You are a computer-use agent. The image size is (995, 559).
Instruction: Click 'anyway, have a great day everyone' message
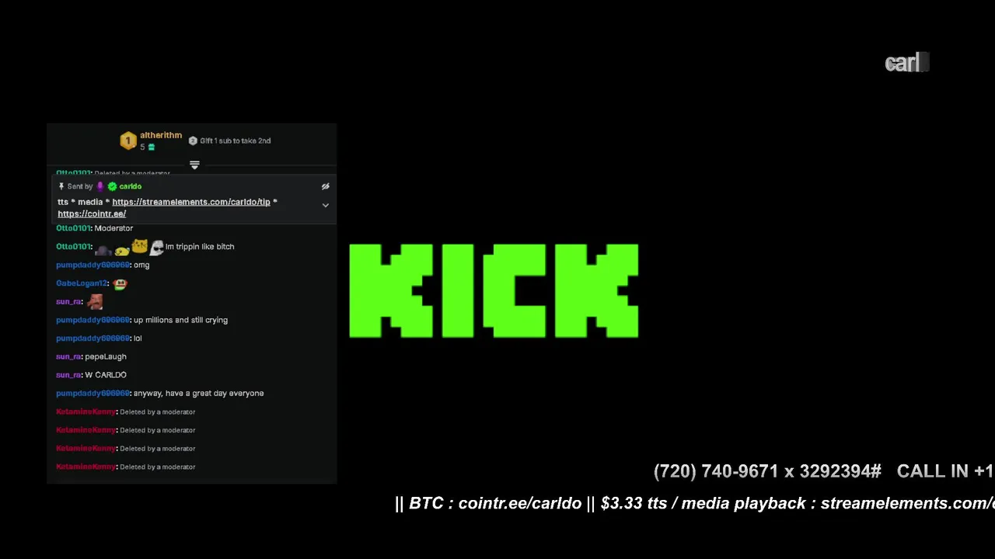coord(198,393)
